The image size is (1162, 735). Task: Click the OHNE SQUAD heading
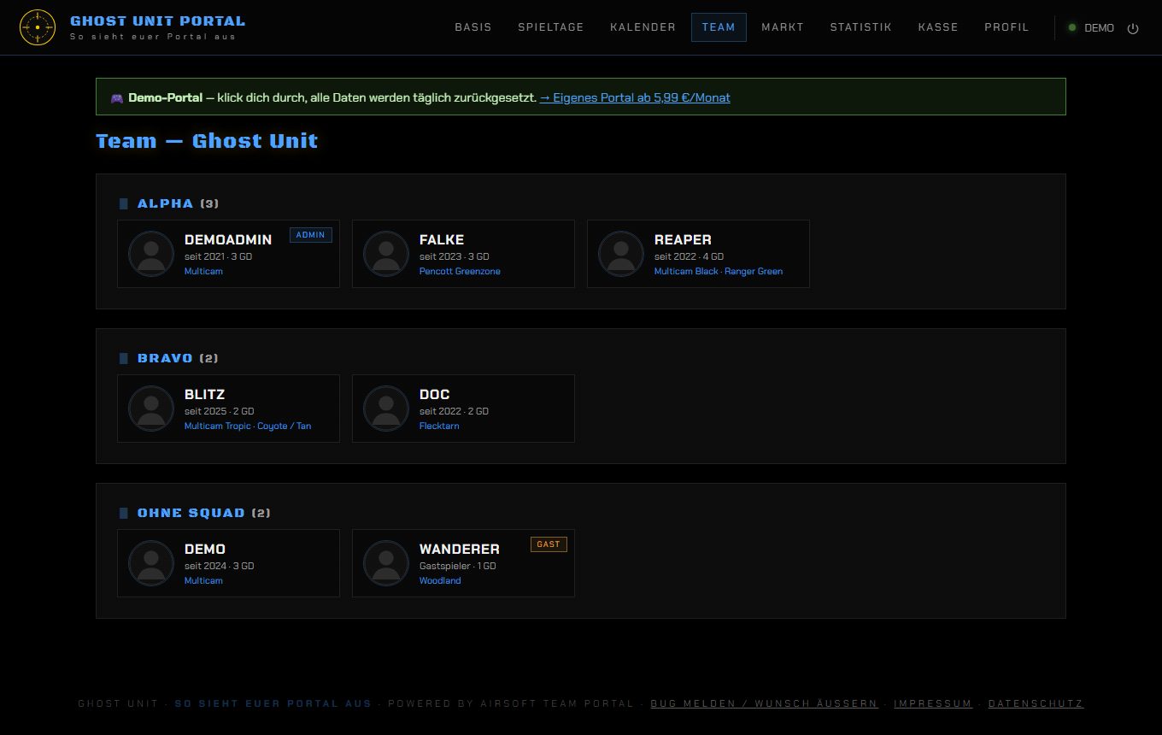(191, 513)
